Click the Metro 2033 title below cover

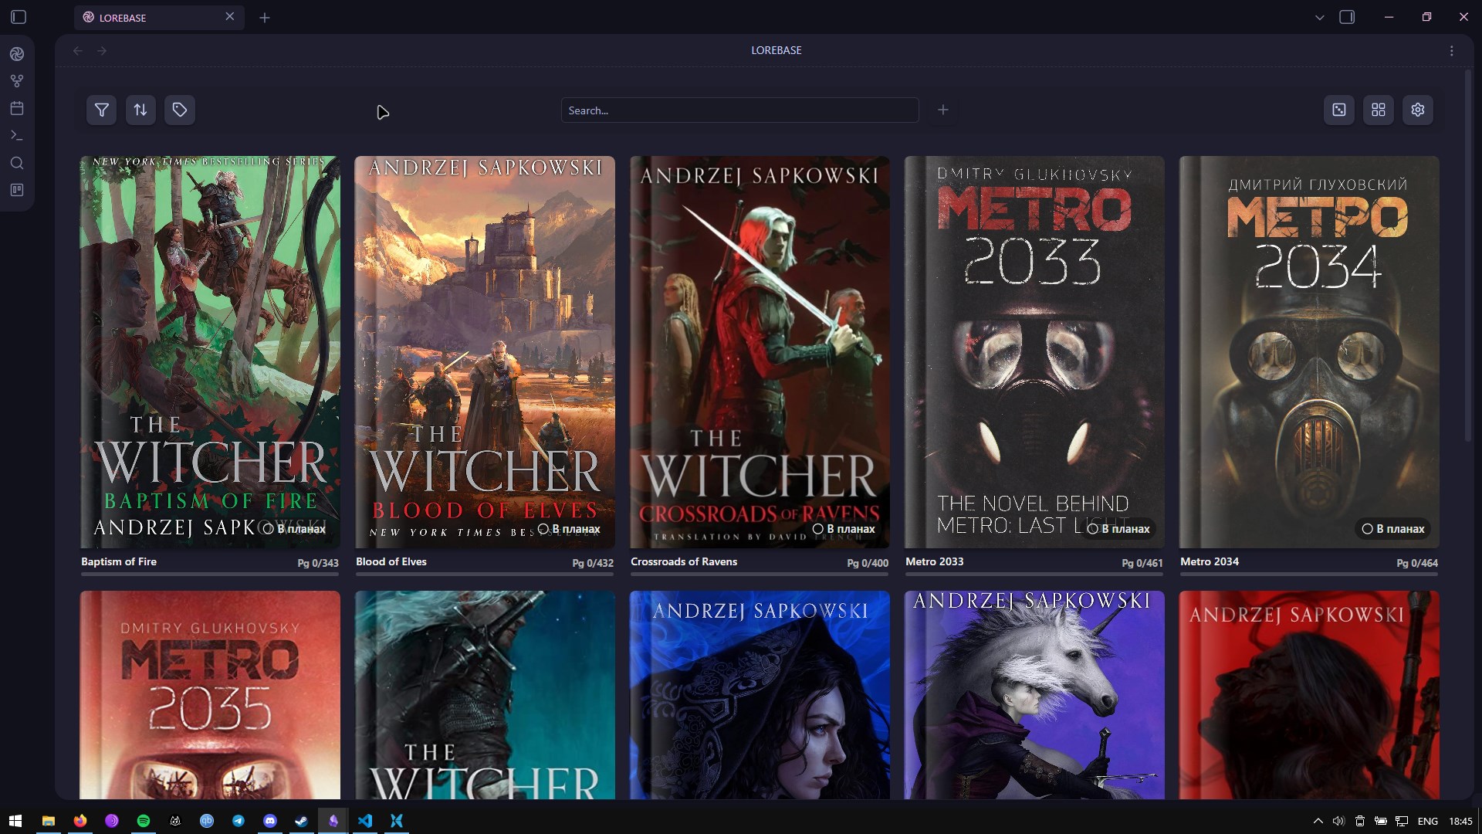point(935,561)
